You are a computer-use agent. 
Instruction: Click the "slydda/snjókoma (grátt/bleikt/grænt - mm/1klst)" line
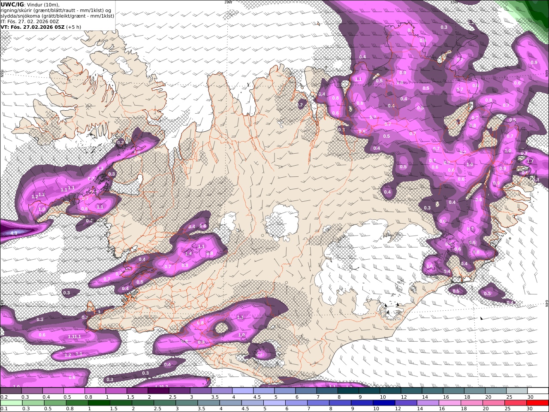click(x=57, y=16)
